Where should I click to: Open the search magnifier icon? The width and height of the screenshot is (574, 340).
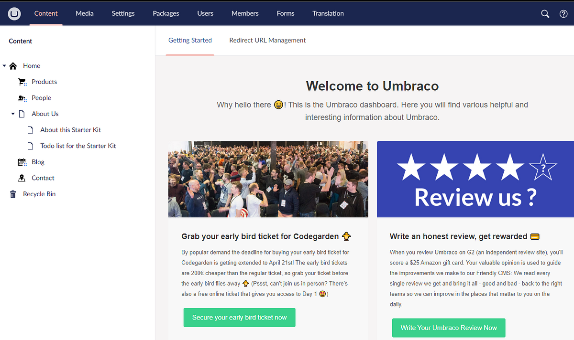545,14
